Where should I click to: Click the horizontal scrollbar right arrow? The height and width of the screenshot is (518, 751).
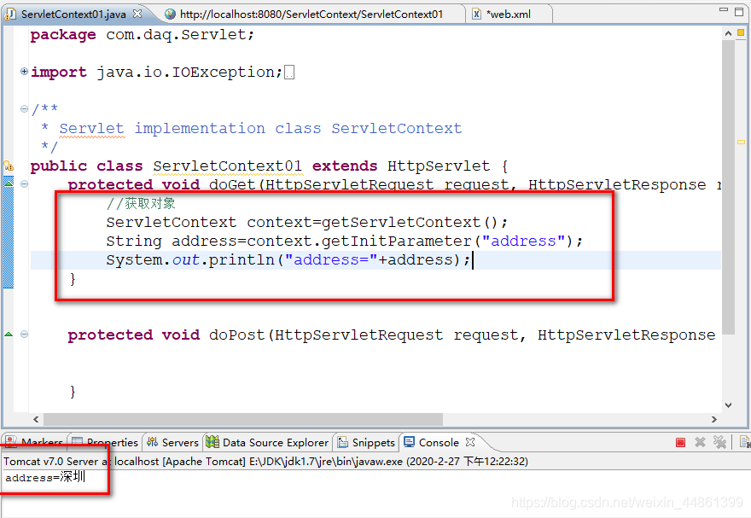[714, 419]
